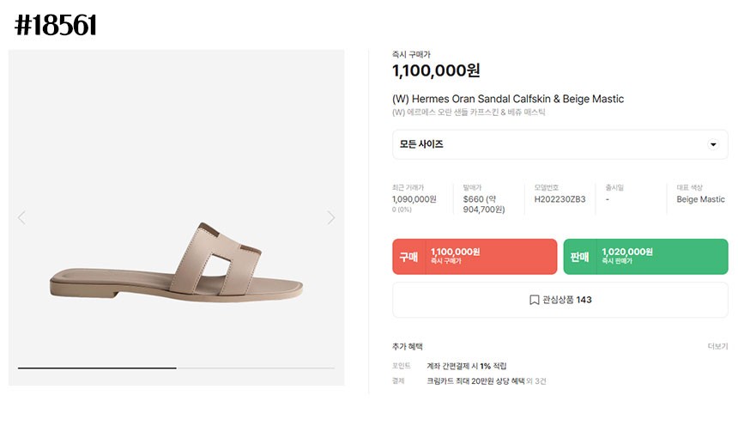Save item via 관심상품 143 button

point(560,300)
